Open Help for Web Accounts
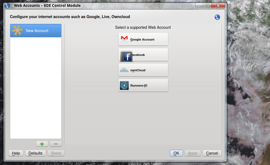 click(x=16, y=153)
